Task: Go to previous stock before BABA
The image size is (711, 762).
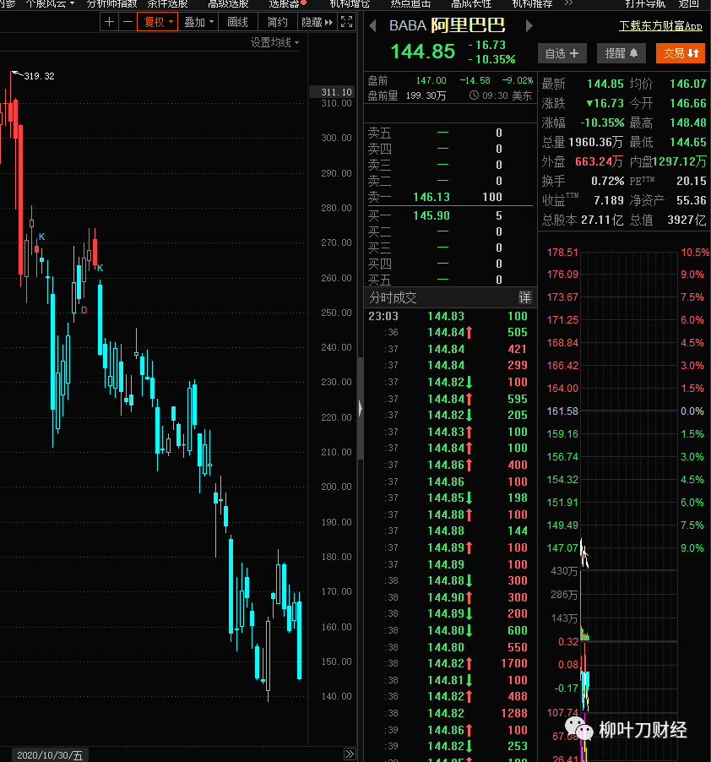Action: coord(373,25)
